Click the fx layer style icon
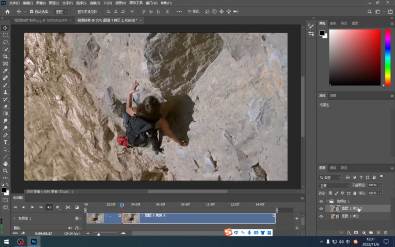Image resolution: width=395 pixels, height=247 pixels. [x=349, y=232]
